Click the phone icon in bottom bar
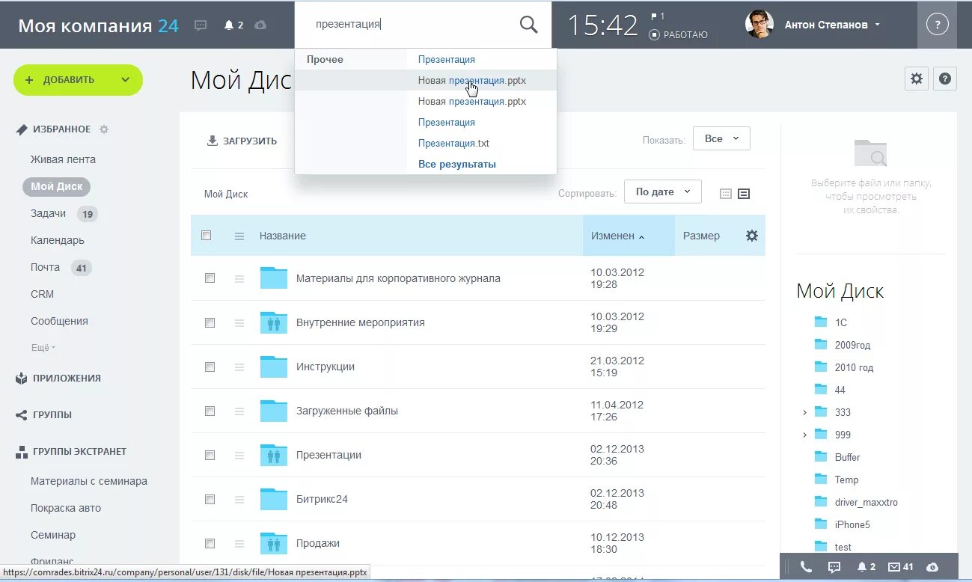The width and height of the screenshot is (972, 582). click(806, 567)
